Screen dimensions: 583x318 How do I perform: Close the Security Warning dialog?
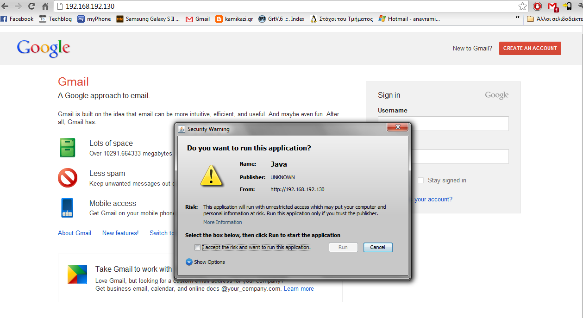coord(398,128)
